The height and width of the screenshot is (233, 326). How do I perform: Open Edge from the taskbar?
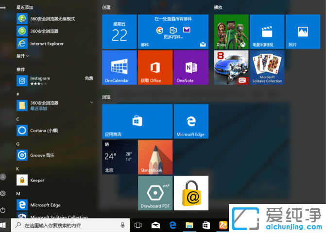172,225
